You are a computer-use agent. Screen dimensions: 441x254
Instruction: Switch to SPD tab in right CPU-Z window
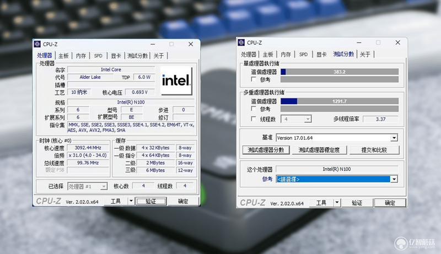click(x=303, y=54)
